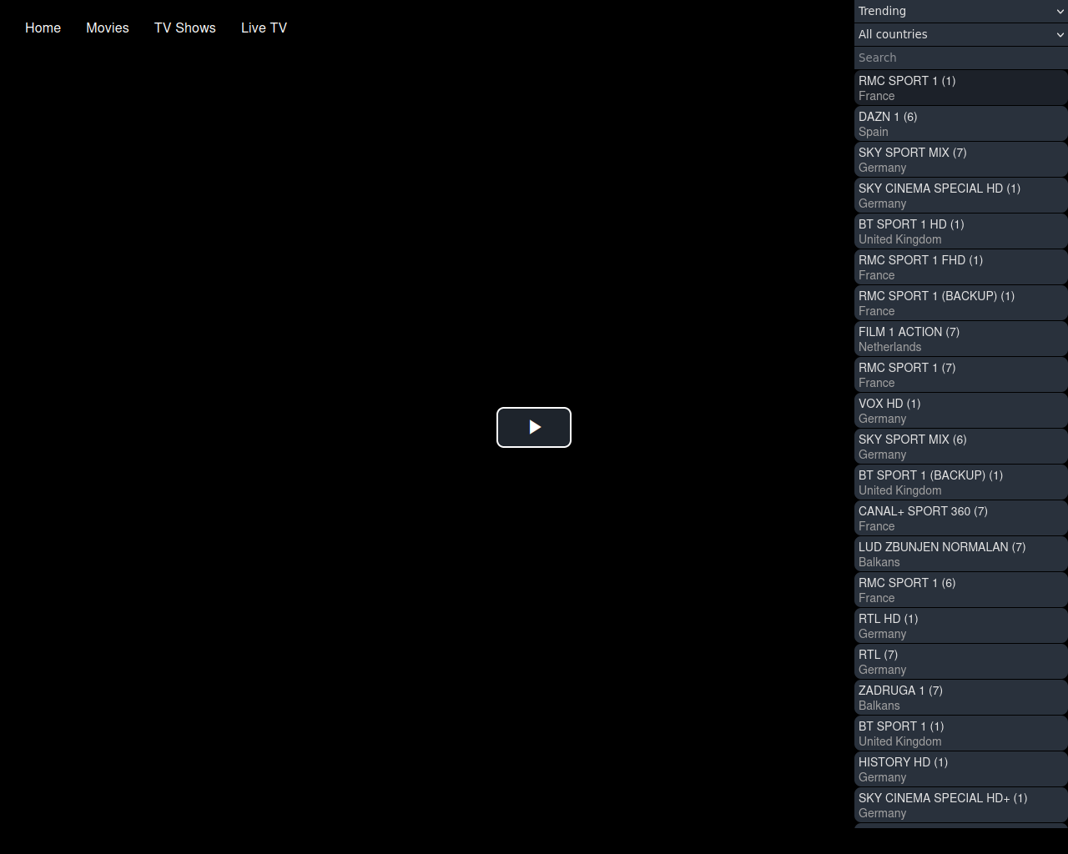
Task: Select channel RMC SPORT 1 (7)
Action: [961, 374]
